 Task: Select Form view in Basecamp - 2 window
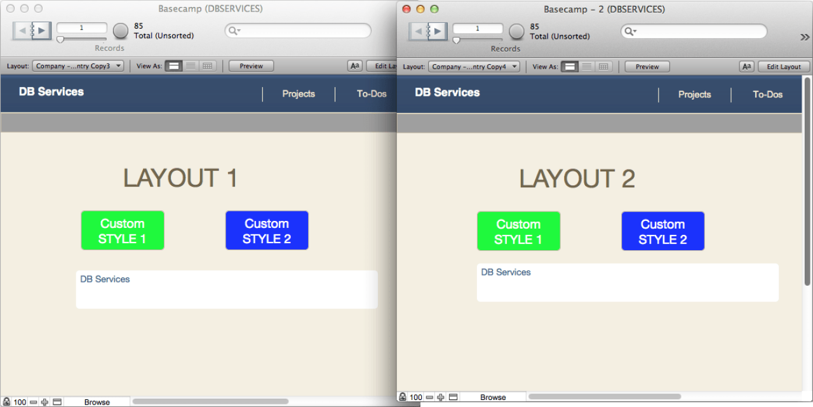[570, 67]
